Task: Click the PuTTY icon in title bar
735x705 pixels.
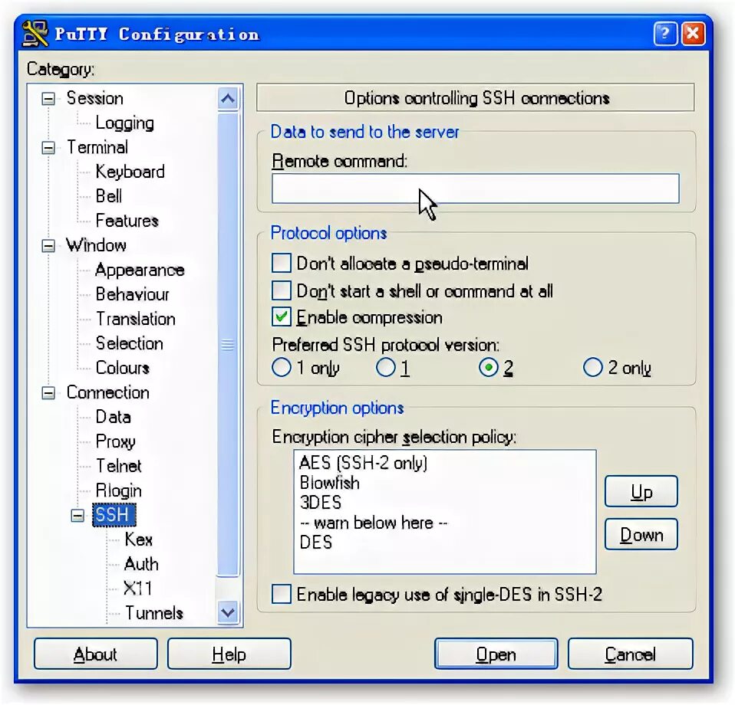Action: [35, 34]
